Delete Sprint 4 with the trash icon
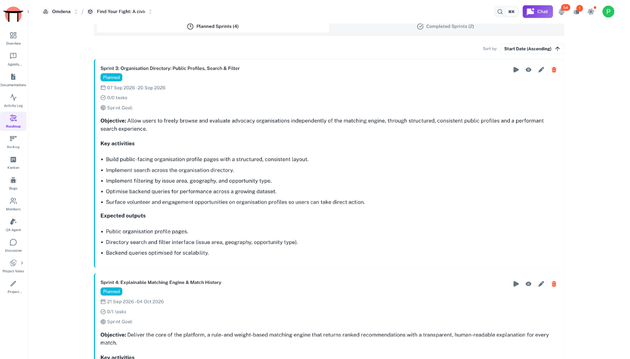Image resolution: width=630 pixels, height=359 pixels. [x=554, y=284]
